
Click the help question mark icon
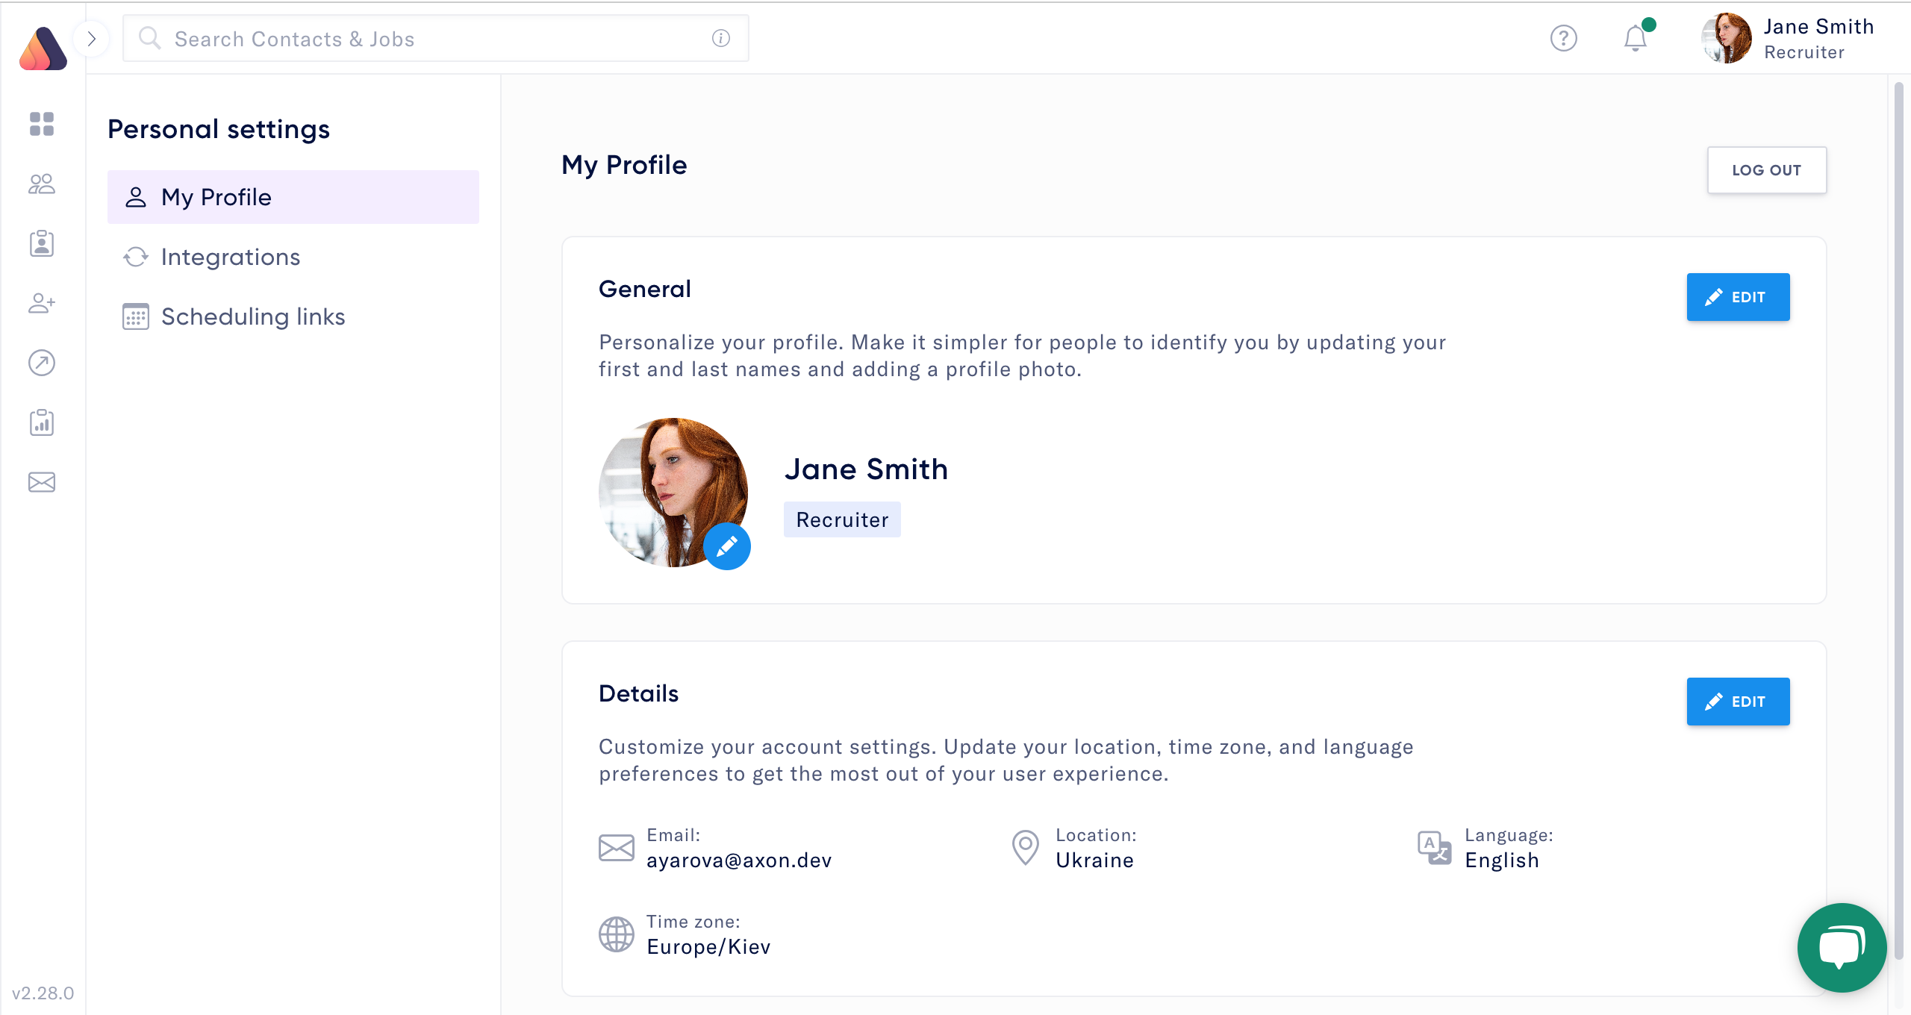coord(1563,38)
